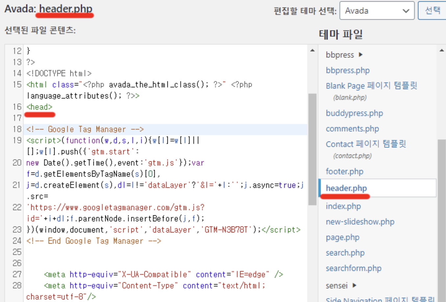Open the Blank Page 페이지 템플릿 file
This screenshot has width=446, height=302.
pyautogui.click(x=371, y=86)
